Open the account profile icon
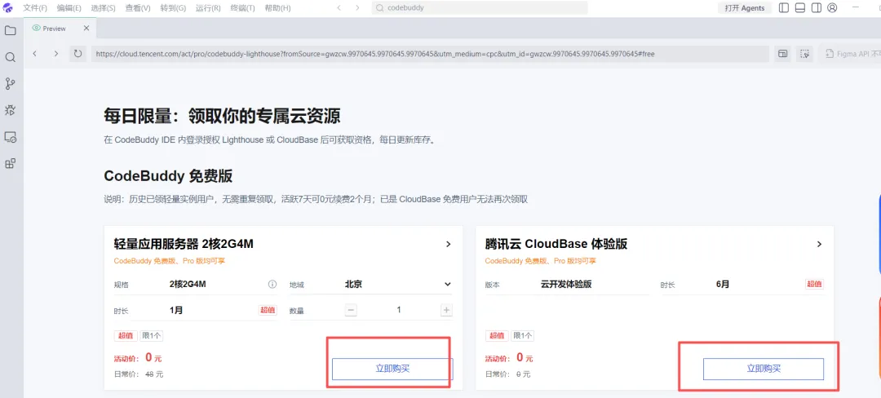This screenshot has height=398, width=881. [833, 8]
